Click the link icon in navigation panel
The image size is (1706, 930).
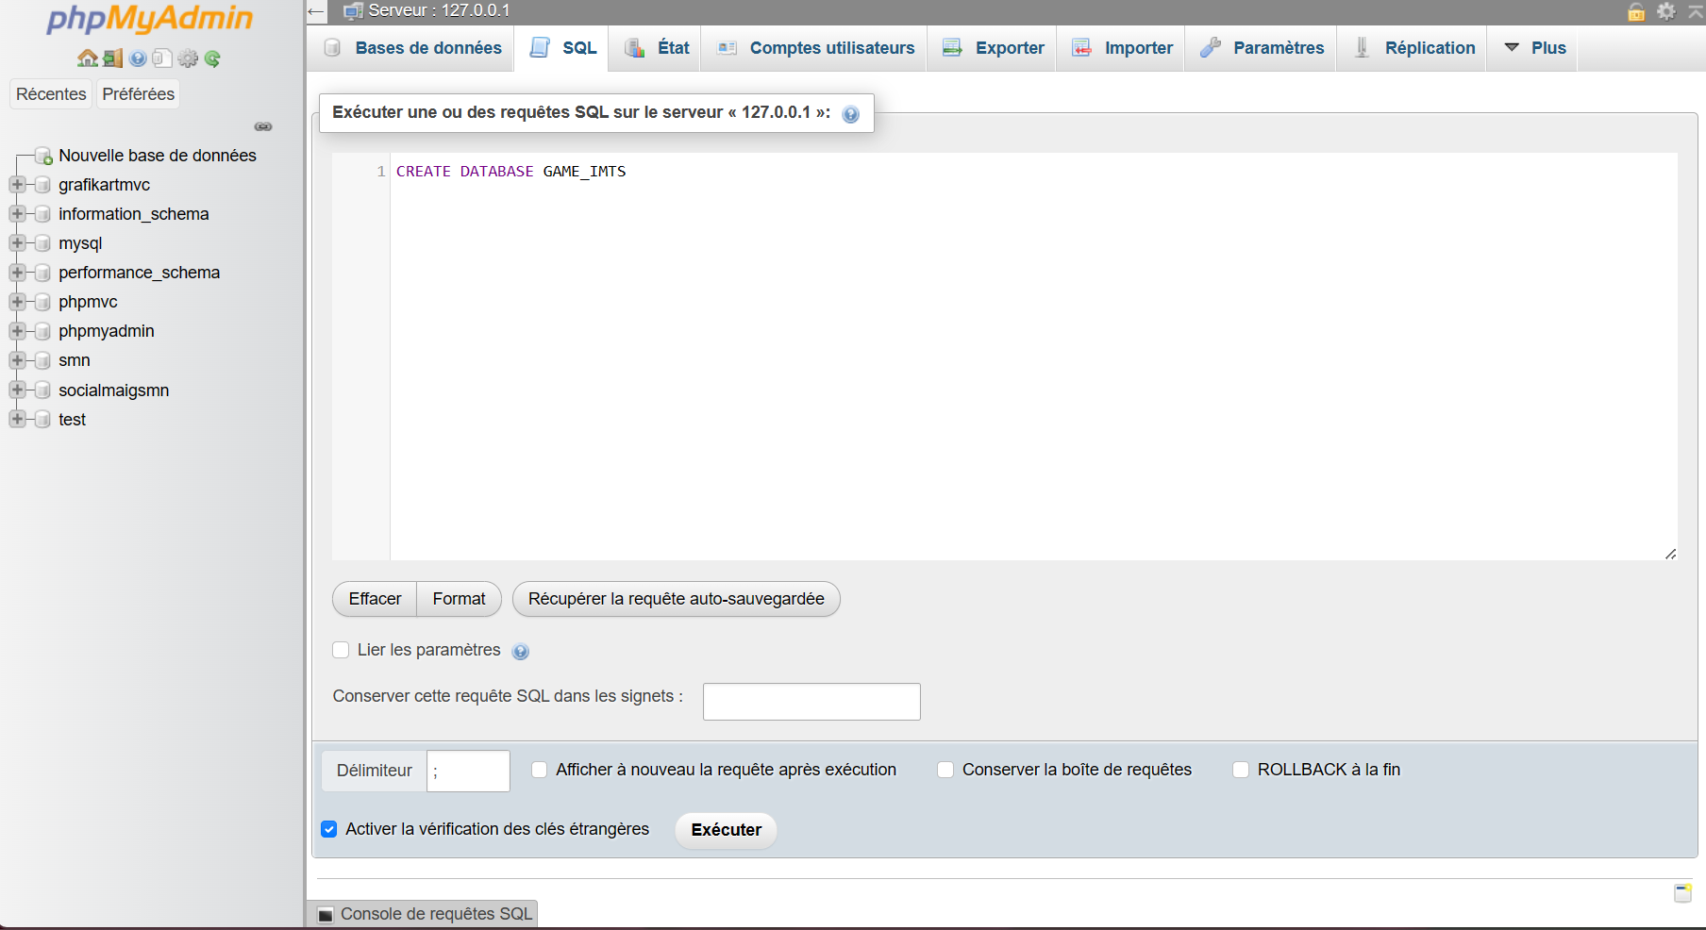[263, 126]
